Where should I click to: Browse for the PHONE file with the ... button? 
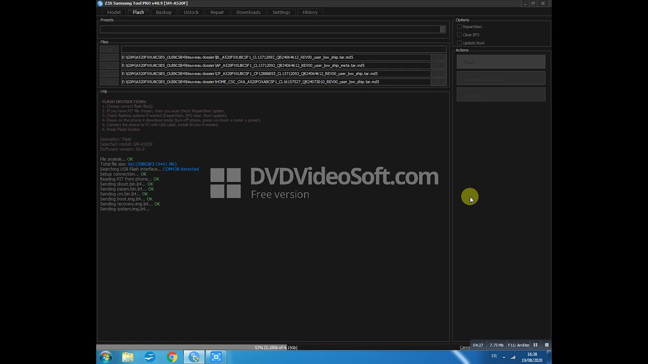pos(435,74)
